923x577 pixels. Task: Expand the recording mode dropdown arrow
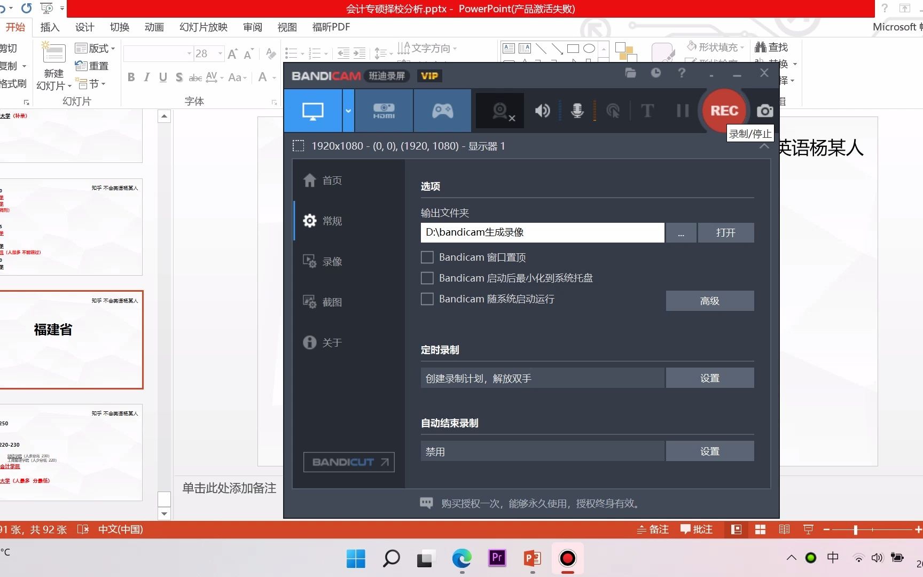click(x=348, y=111)
